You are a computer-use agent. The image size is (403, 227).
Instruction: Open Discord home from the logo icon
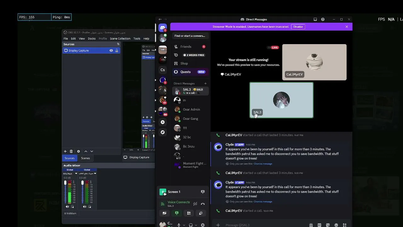163,28
